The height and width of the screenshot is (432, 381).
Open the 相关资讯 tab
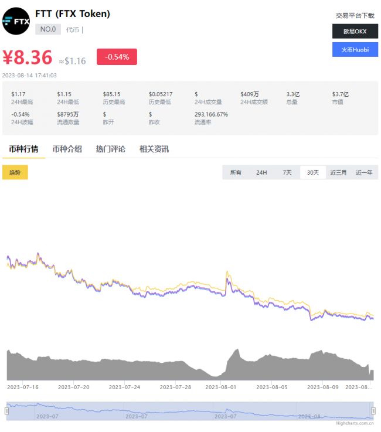point(154,149)
